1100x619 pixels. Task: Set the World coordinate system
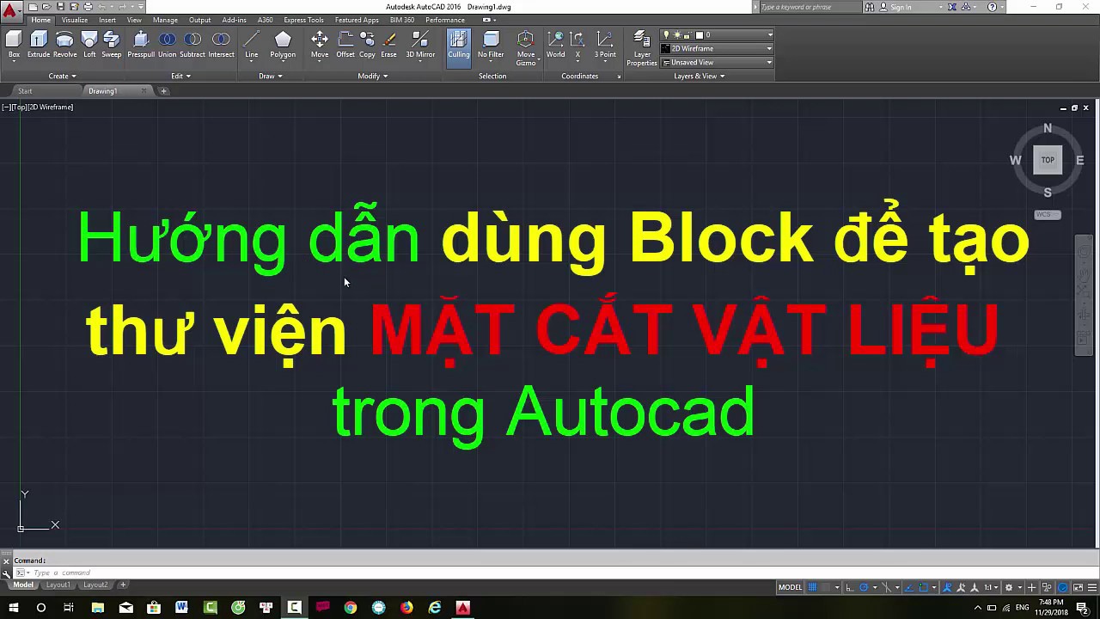(x=555, y=44)
